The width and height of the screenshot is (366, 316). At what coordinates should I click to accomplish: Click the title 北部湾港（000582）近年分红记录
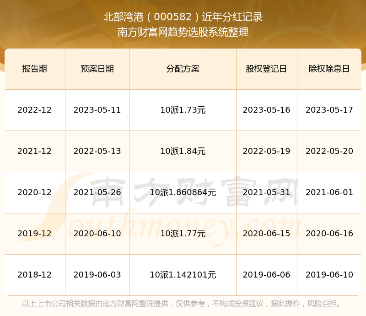pyautogui.click(x=183, y=17)
